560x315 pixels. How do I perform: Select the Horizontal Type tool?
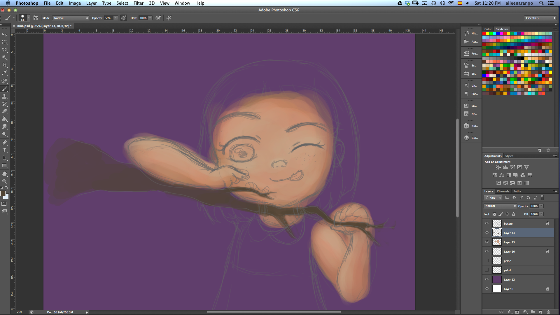pos(4,150)
